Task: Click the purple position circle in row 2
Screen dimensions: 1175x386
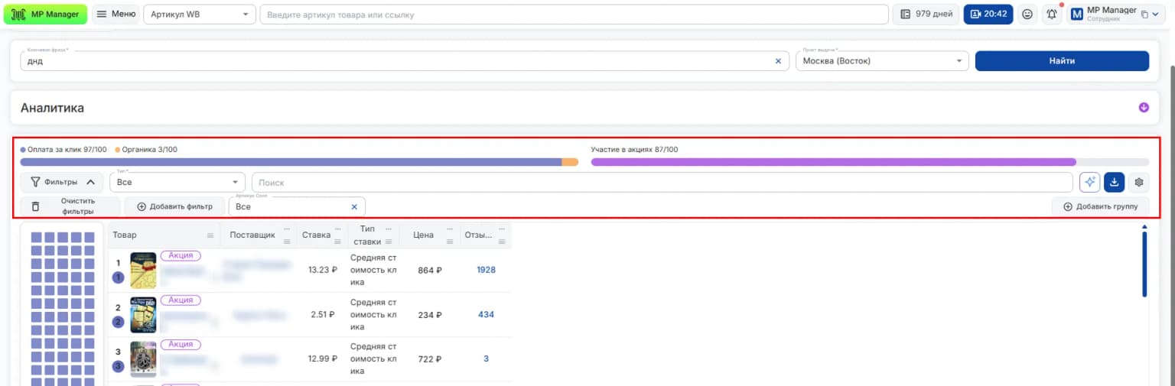Action: coord(118,322)
